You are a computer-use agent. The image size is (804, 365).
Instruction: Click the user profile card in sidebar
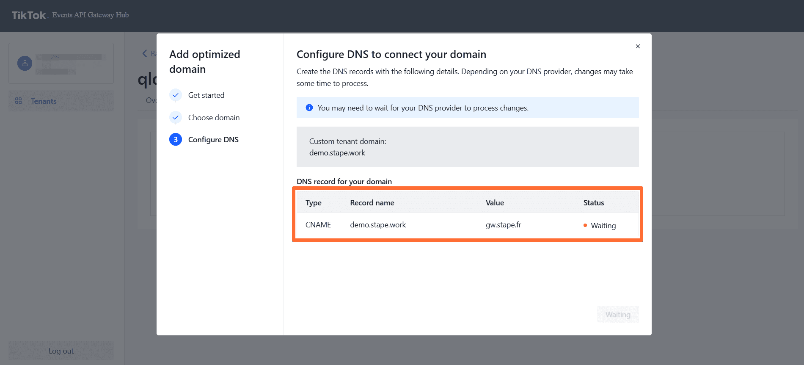pos(61,63)
